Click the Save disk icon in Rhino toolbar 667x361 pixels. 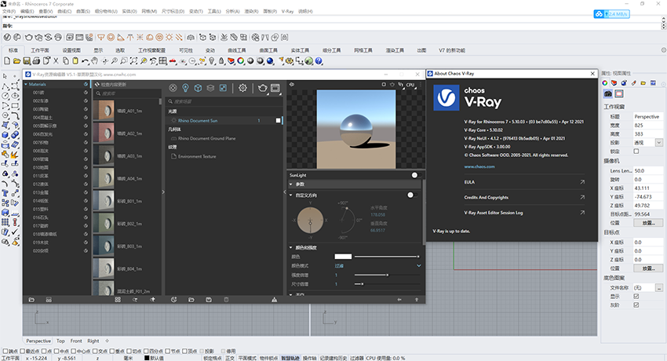tap(27, 61)
